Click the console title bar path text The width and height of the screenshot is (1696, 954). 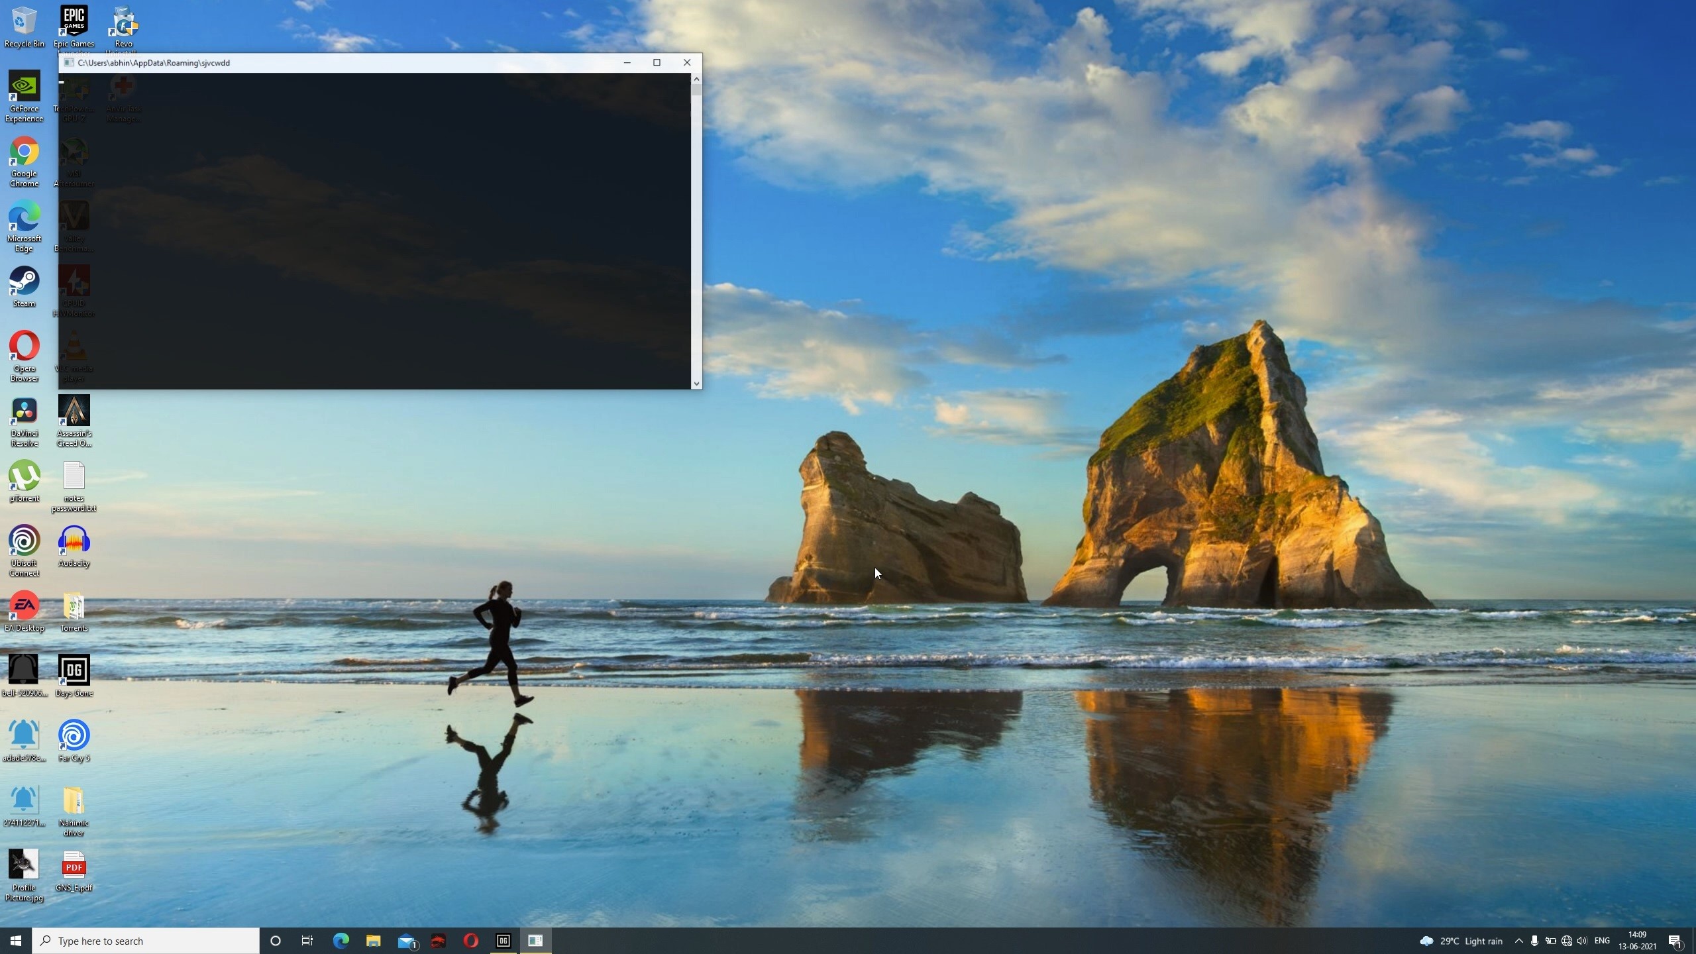154,63
